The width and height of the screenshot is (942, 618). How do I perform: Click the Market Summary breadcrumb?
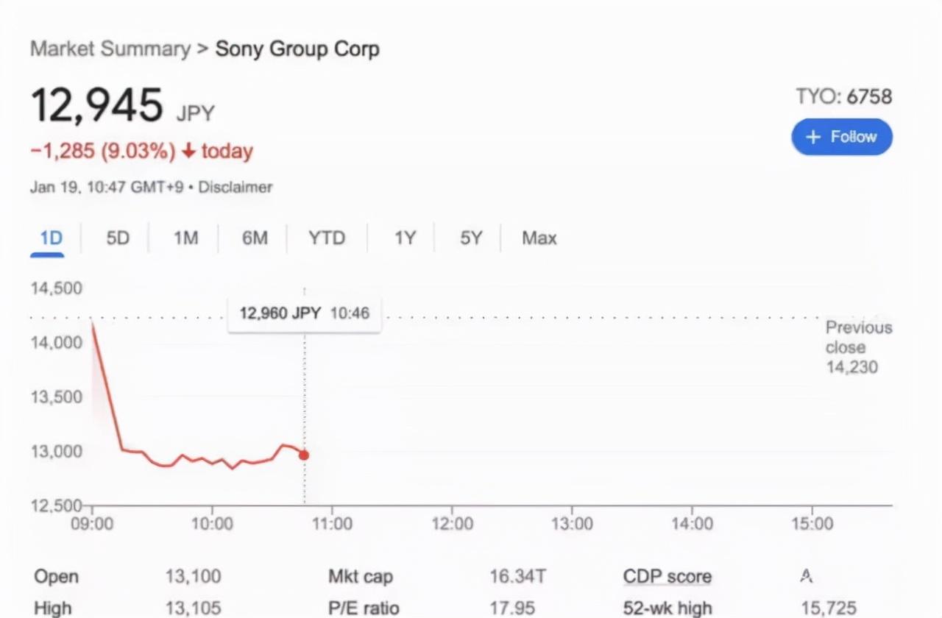pyautogui.click(x=110, y=49)
